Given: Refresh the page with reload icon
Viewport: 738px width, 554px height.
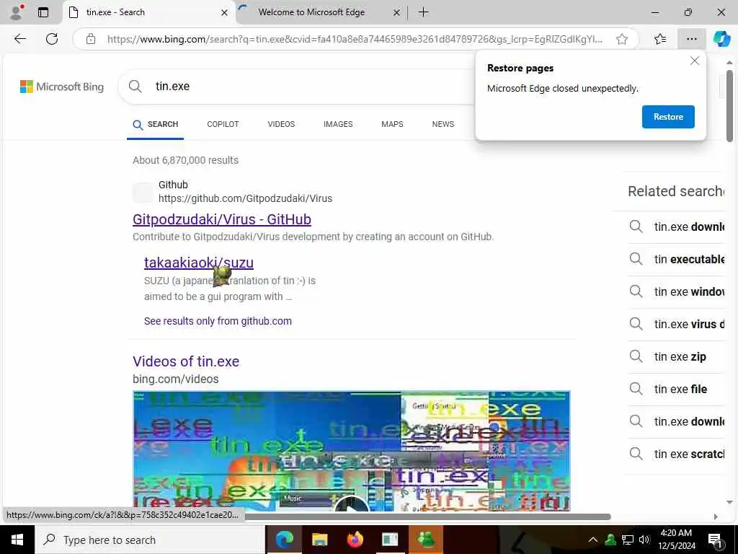Looking at the screenshot, I should [52, 39].
